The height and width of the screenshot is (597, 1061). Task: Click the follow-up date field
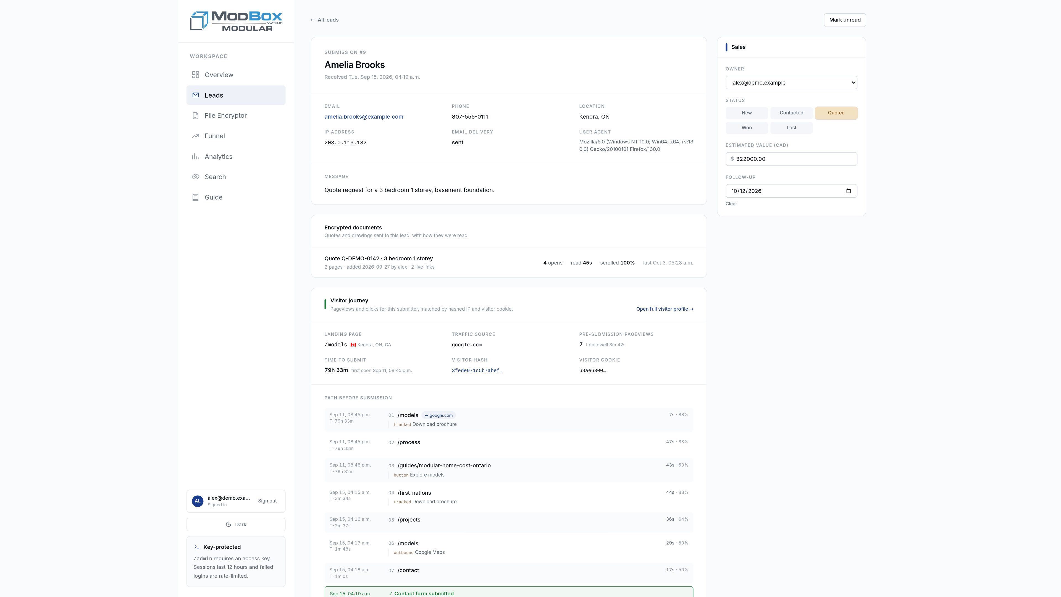click(x=791, y=191)
